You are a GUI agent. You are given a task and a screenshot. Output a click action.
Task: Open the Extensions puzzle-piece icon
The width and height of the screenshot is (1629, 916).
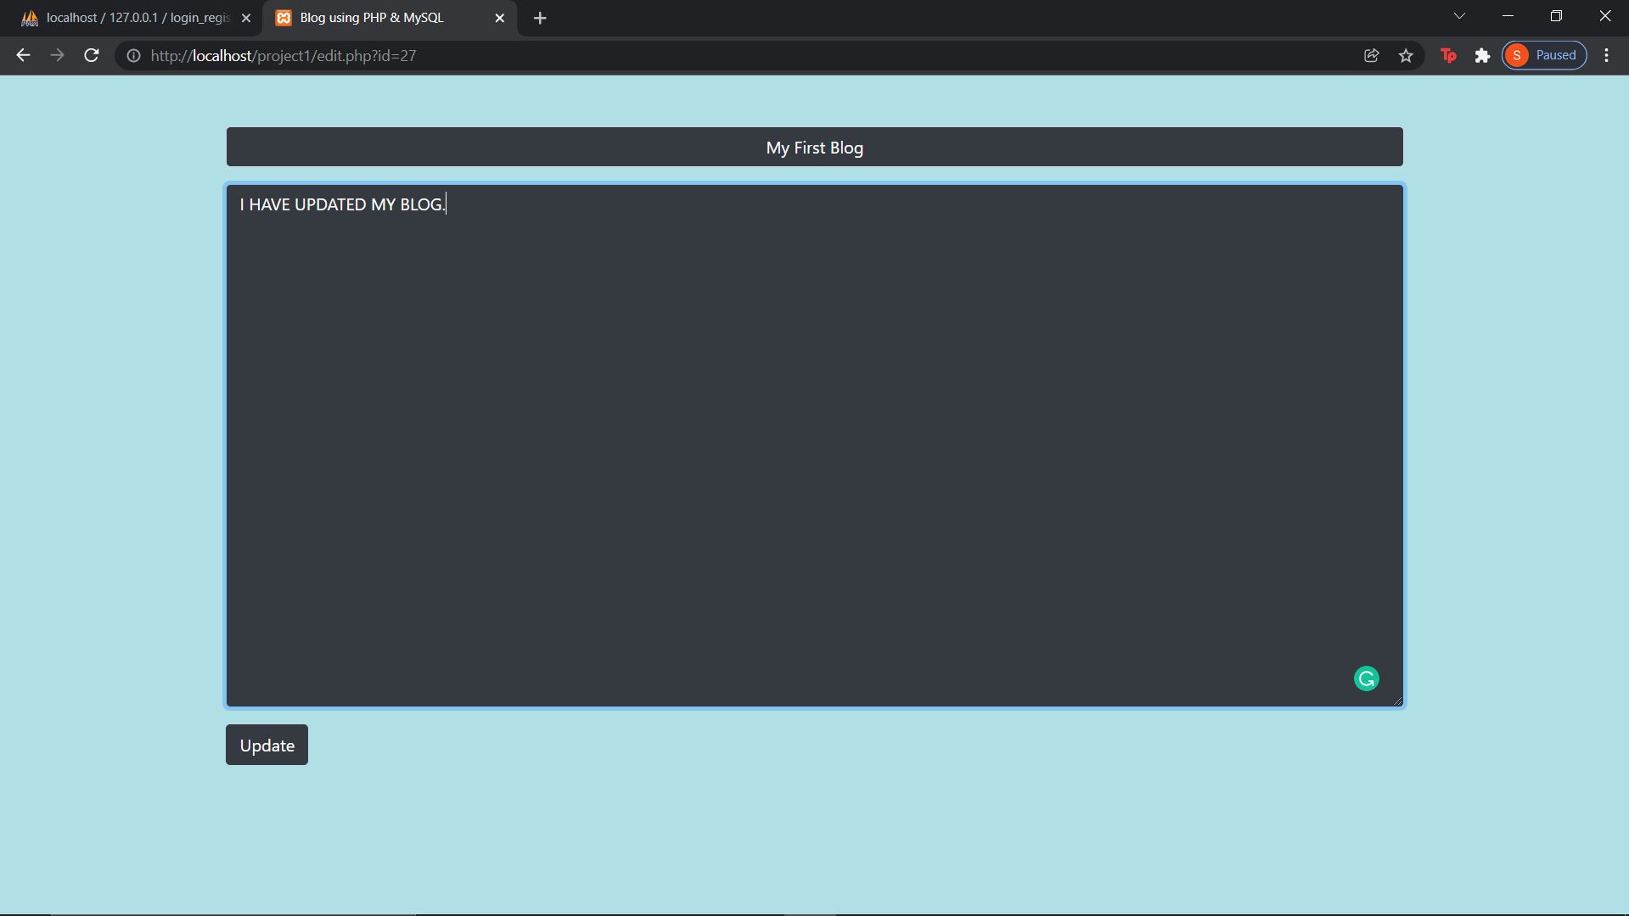1483,55
